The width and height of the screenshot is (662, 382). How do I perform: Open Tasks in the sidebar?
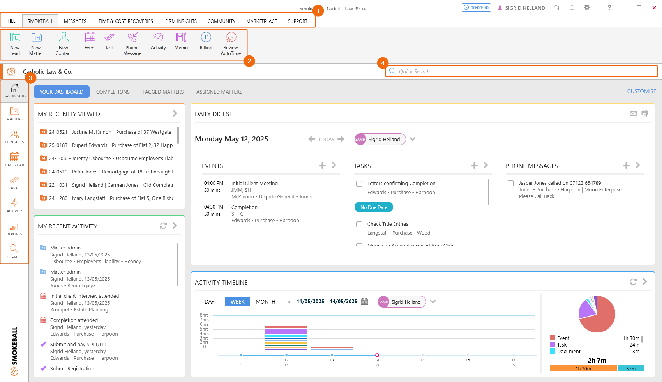[x=14, y=183]
